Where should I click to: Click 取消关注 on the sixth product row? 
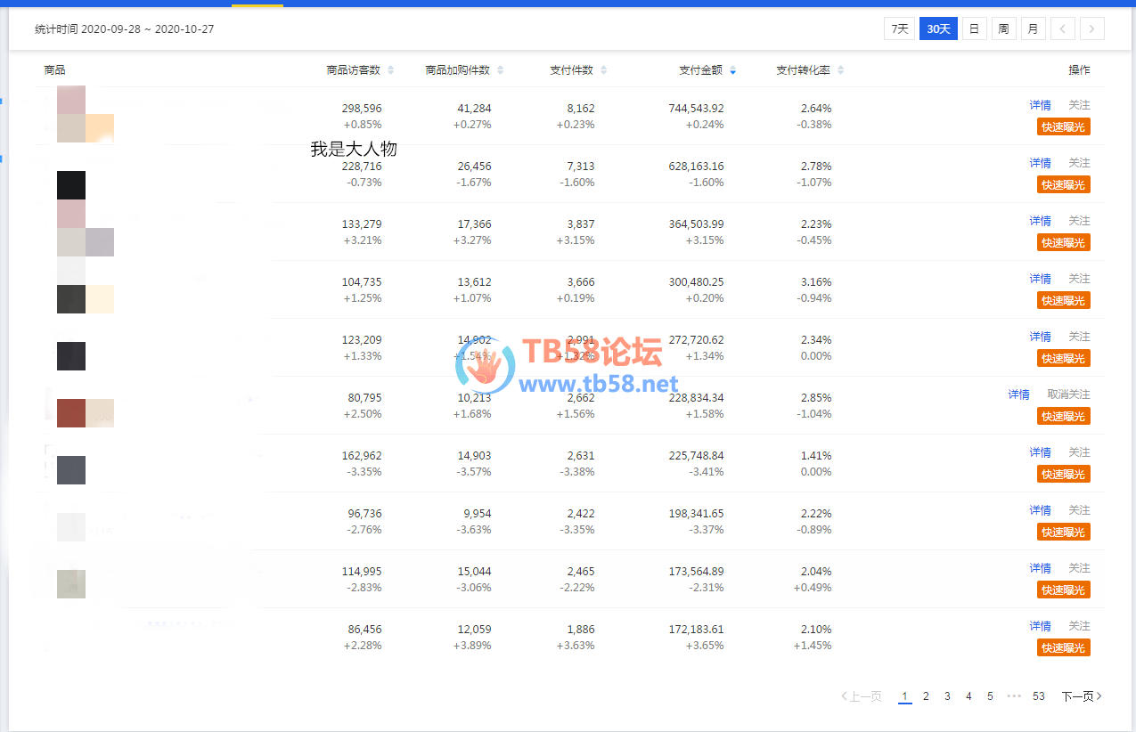click(x=1068, y=394)
